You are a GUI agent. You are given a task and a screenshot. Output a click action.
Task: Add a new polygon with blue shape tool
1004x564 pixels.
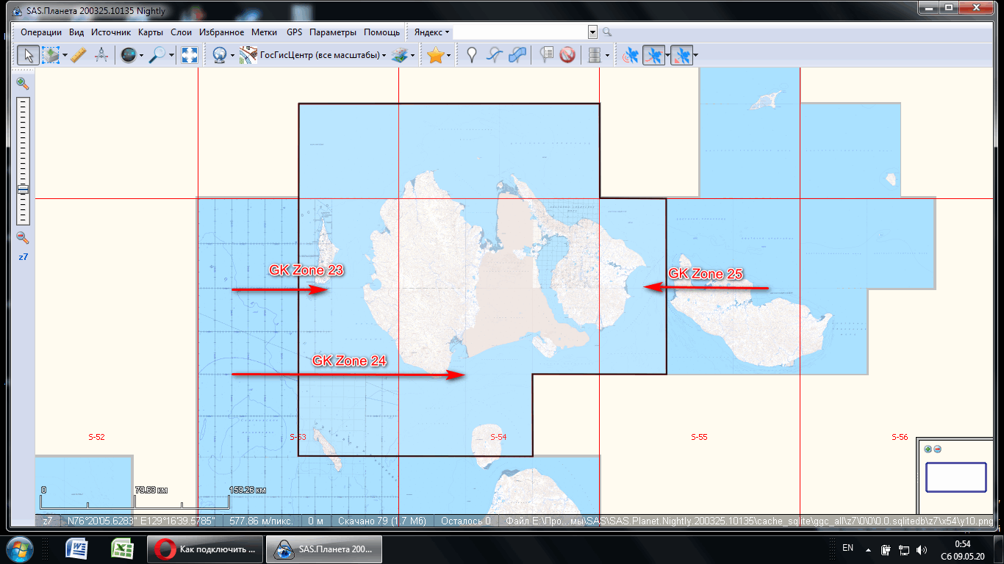point(517,55)
